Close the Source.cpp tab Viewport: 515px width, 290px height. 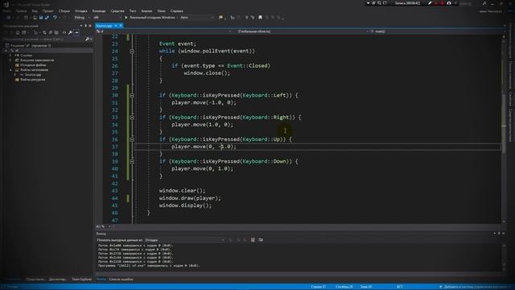click(121, 26)
